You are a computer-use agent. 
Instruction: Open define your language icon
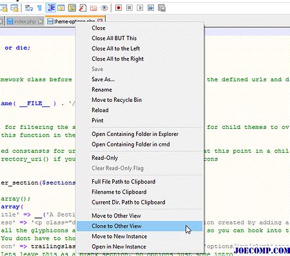(x=61, y=8)
